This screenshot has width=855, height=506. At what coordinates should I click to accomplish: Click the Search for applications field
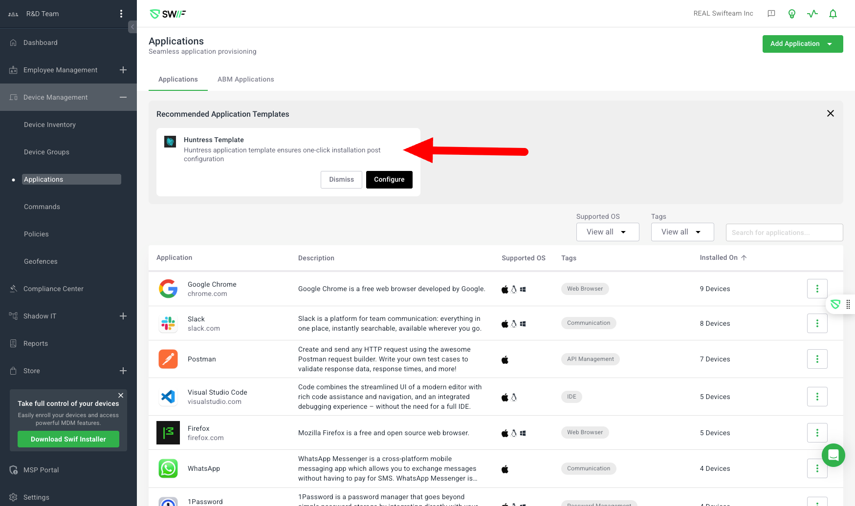click(x=784, y=232)
